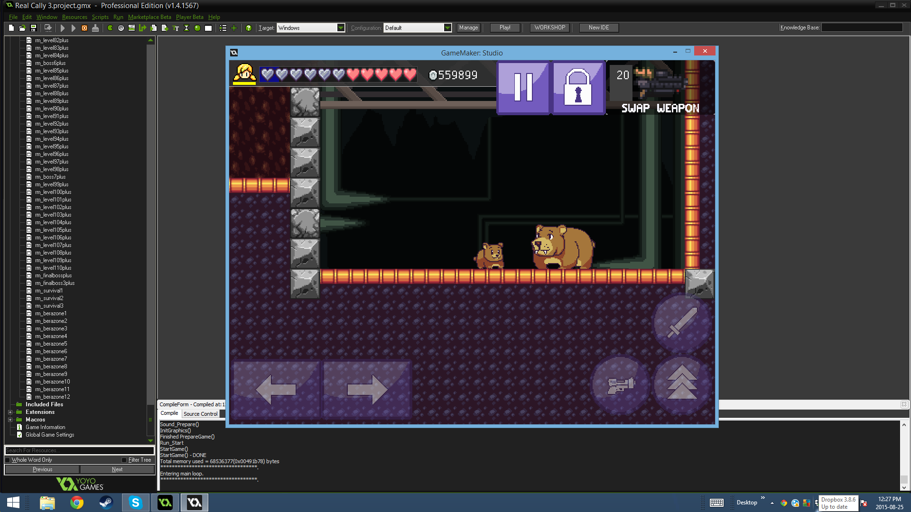The image size is (911, 512).
Task: Click the Save project toolbar icon
Action: [33, 28]
